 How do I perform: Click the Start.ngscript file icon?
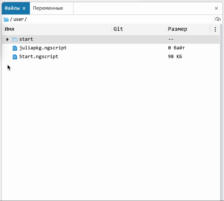(15, 57)
